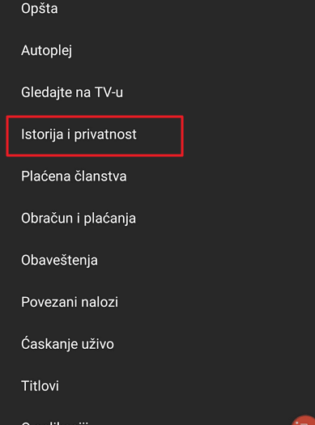Click the red circular icon at the bottom corner
Image resolution: width=315 pixels, height=425 pixels.
point(304,420)
